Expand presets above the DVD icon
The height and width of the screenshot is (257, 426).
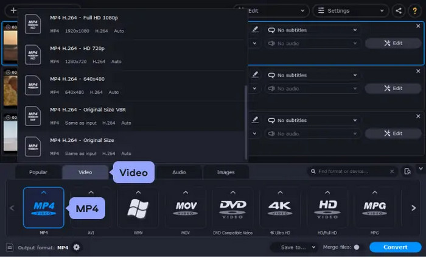coord(233,192)
